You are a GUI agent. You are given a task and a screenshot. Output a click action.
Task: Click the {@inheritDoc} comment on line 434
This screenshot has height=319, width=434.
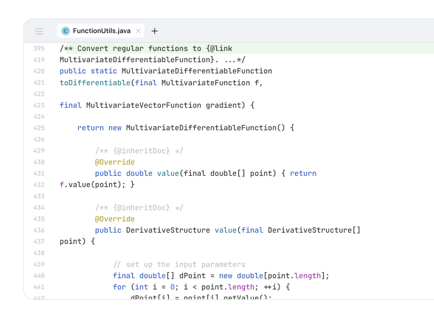(139, 208)
